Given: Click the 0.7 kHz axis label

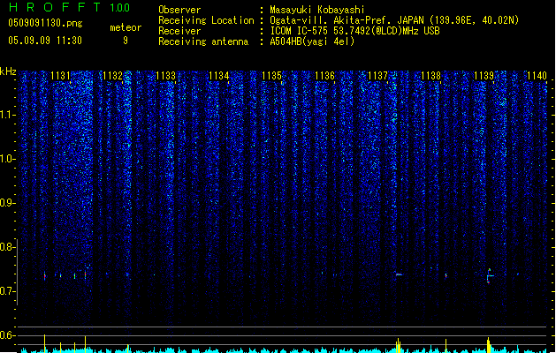Looking at the screenshot, I should click(x=7, y=291).
